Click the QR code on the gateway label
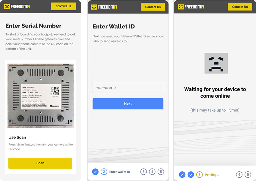This screenshot has height=181, width=256. tap(55, 91)
